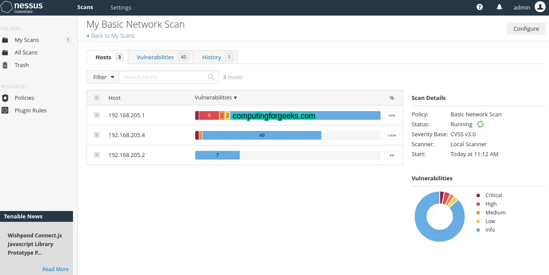This screenshot has height=275, width=549.
Task: Select the checkbox for host 192.168.205.1
Action: (97, 115)
